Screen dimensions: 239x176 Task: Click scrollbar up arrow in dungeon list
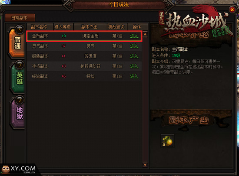145,34
